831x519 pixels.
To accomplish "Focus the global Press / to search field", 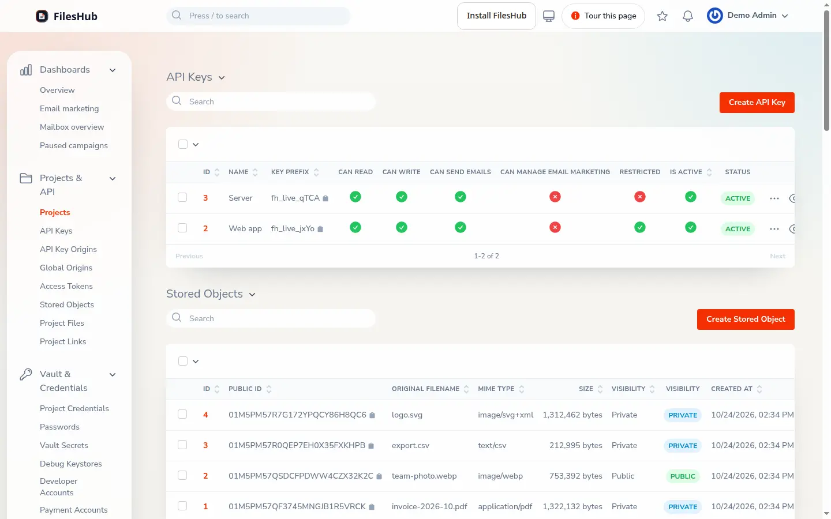I will click(259, 16).
